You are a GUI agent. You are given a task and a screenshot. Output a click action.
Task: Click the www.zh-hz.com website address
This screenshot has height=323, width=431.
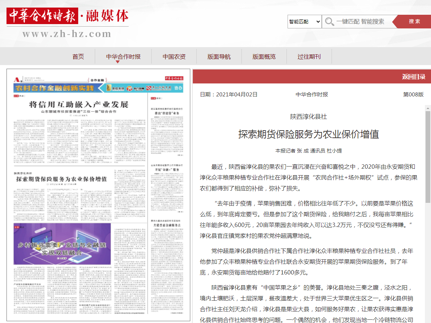67,34
